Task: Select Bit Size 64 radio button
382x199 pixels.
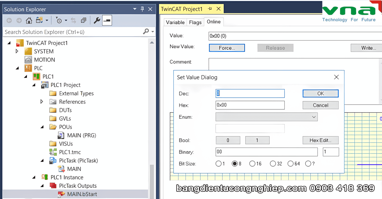Action: click(x=290, y=164)
